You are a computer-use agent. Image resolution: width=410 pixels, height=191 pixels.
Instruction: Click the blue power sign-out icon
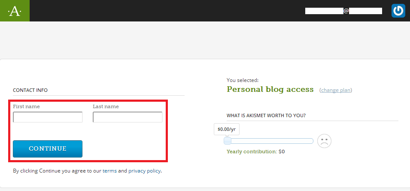pos(398,11)
